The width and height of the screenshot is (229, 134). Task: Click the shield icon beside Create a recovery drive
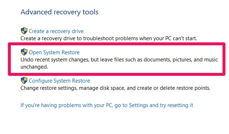24,31
